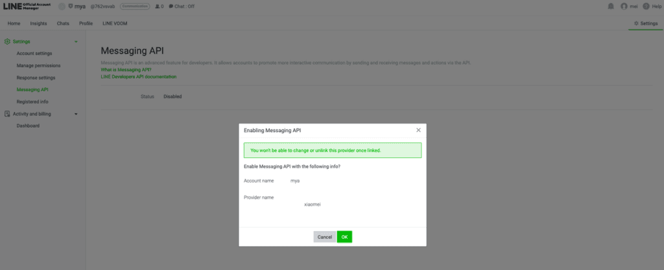Select Account settings in sidebar
Viewport: 664px width, 270px height.
(x=34, y=54)
